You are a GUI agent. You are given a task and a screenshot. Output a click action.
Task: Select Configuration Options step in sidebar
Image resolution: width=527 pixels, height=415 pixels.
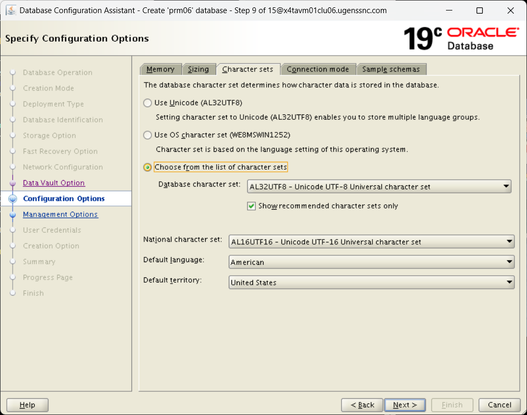(x=64, y=199)
